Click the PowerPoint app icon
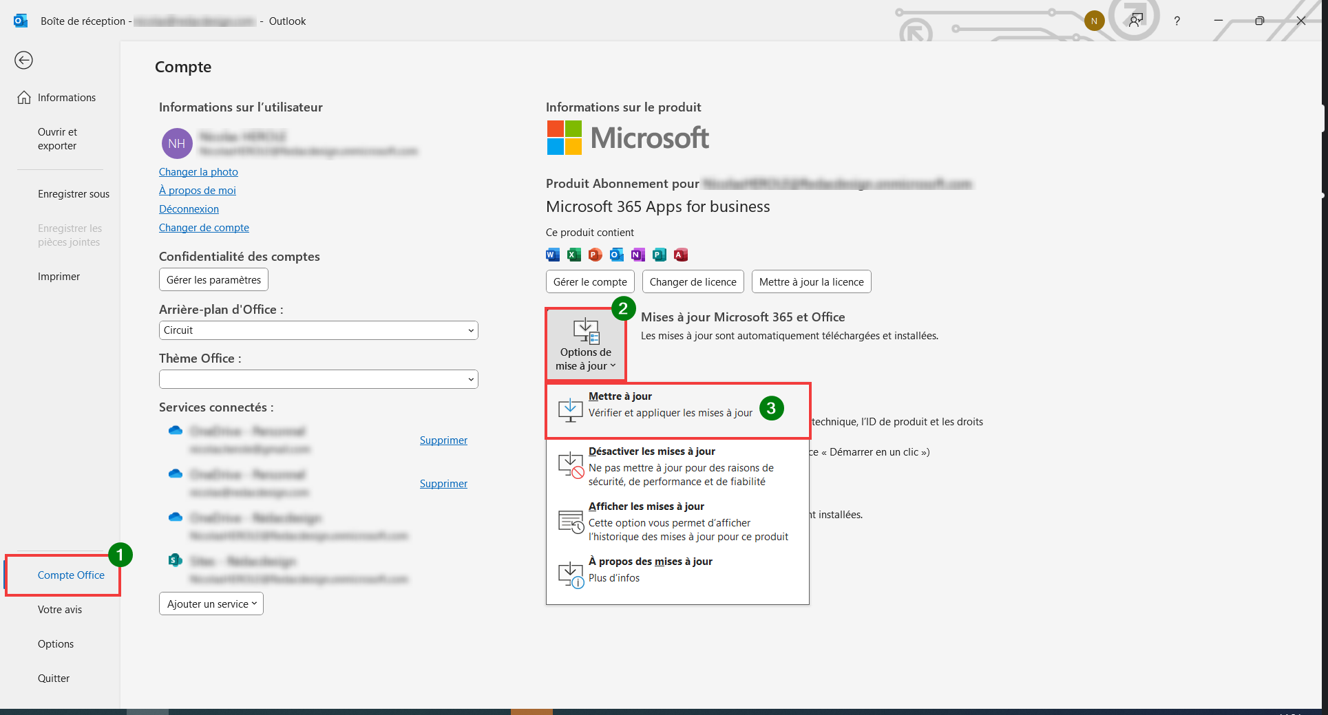This screenshot has width=1328, height=715. click(596, 255)
